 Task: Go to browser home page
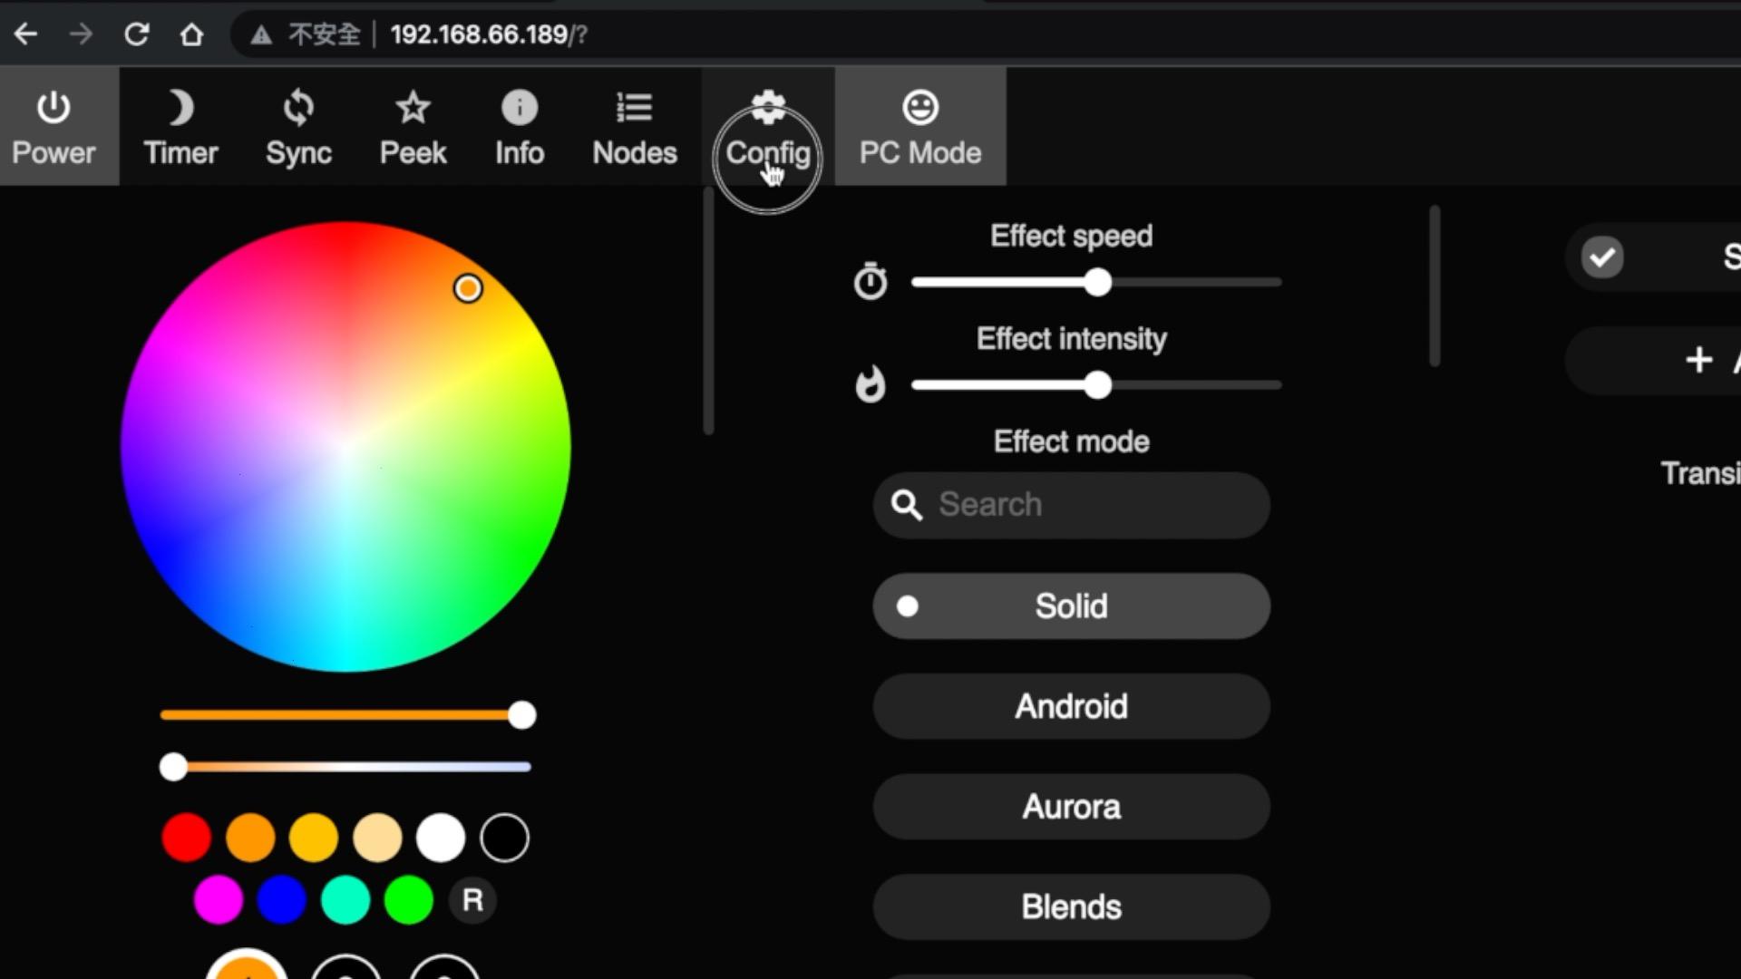[191, 34]
